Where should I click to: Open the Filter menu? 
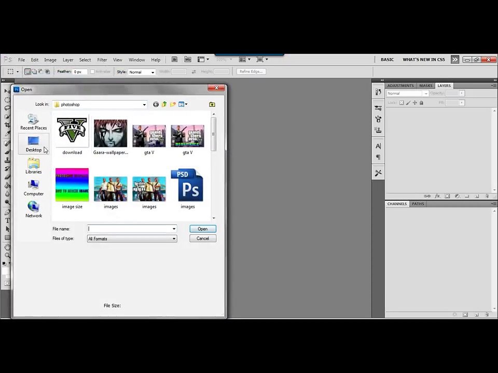coord(102,60)
